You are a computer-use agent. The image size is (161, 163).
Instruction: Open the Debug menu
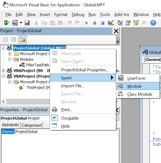pyautogui.click(x=78, y=14)
